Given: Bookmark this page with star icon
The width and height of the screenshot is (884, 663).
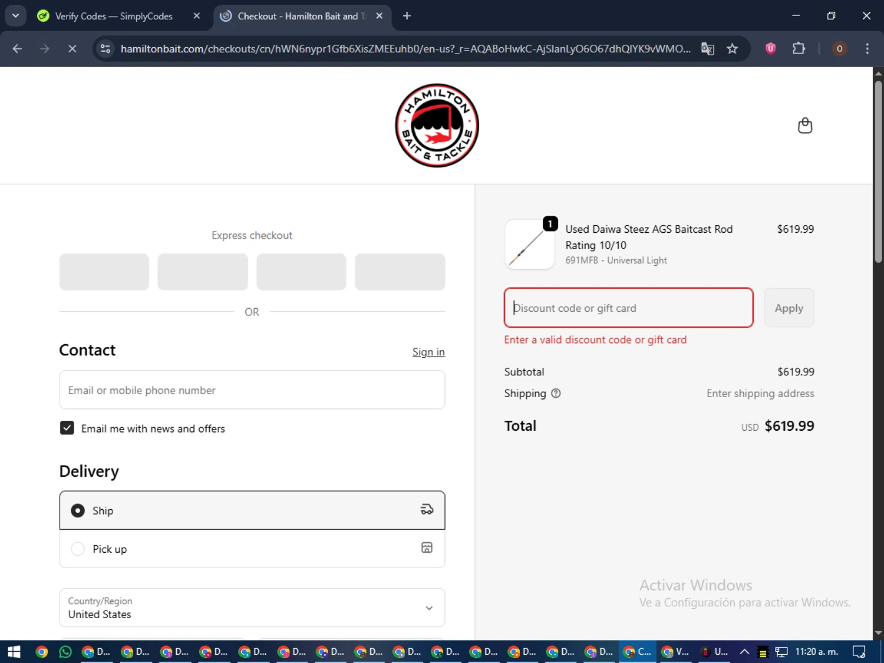Looking at the screenshot, I should pyautogui.click(x=732, y=49).
